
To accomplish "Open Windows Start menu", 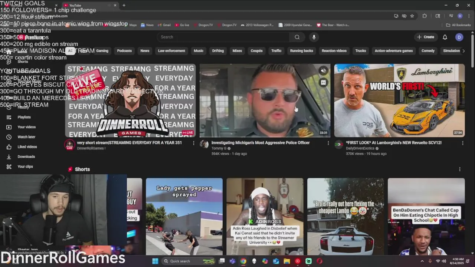I will pos(155,261).
